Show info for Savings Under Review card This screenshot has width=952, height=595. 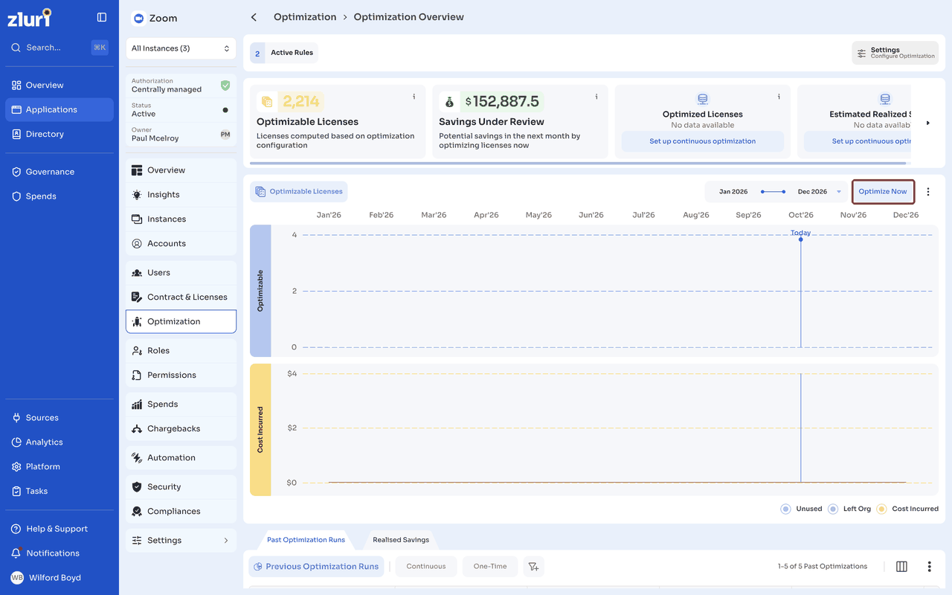coord(596,97)
